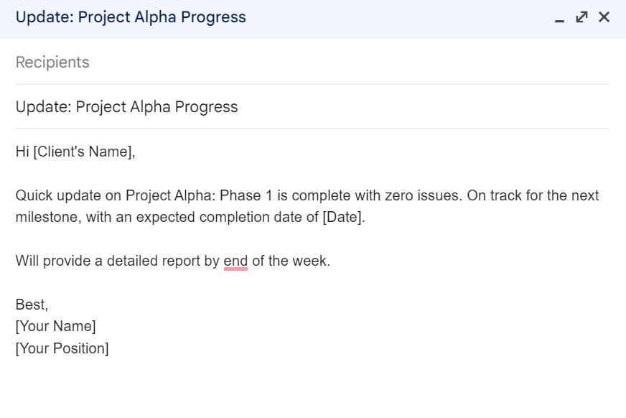The height and width of the screenshot is (418, 626).
Task: Click "Quick update" at the paragraph start
Action: point(52,195)
